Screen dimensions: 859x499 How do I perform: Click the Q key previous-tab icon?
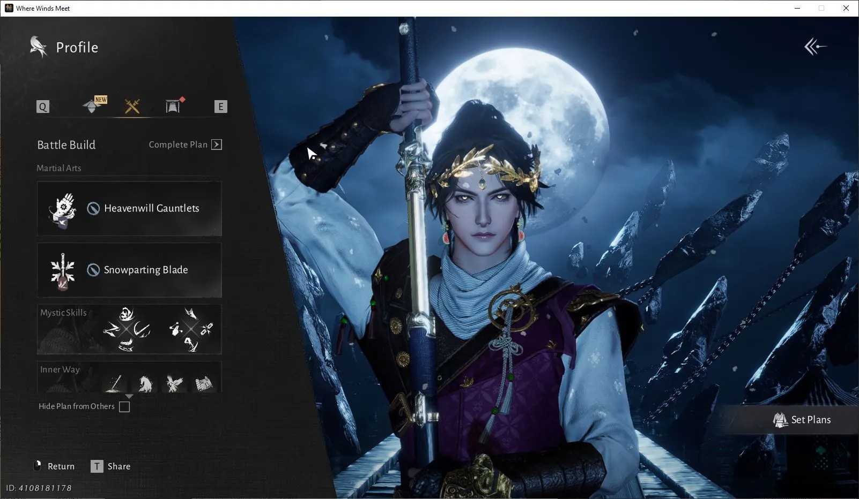click(x=43, y=107)
